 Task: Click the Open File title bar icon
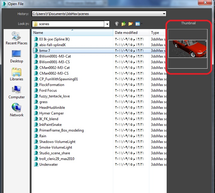coord(4,4)
